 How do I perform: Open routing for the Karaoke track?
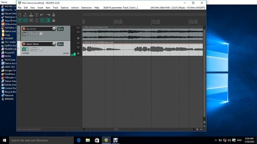coord(60,29)
